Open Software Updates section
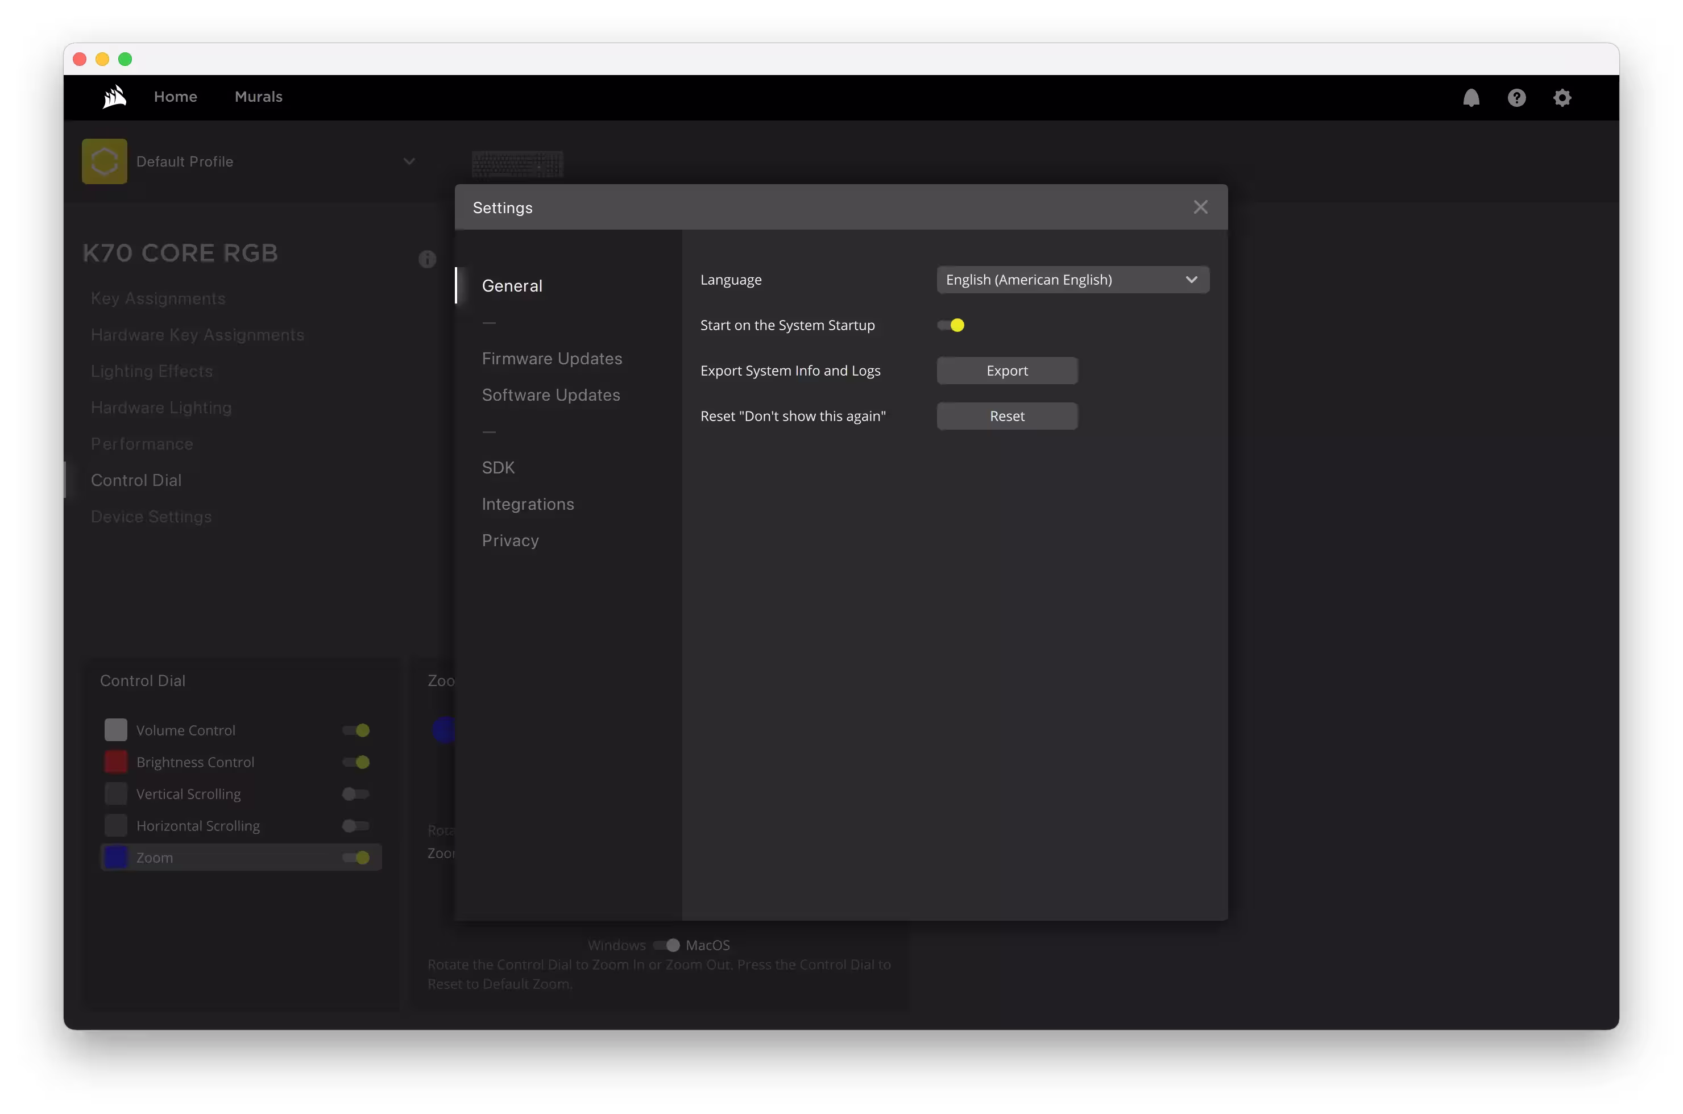1683x1114 pixels. [x=551, y=395]
